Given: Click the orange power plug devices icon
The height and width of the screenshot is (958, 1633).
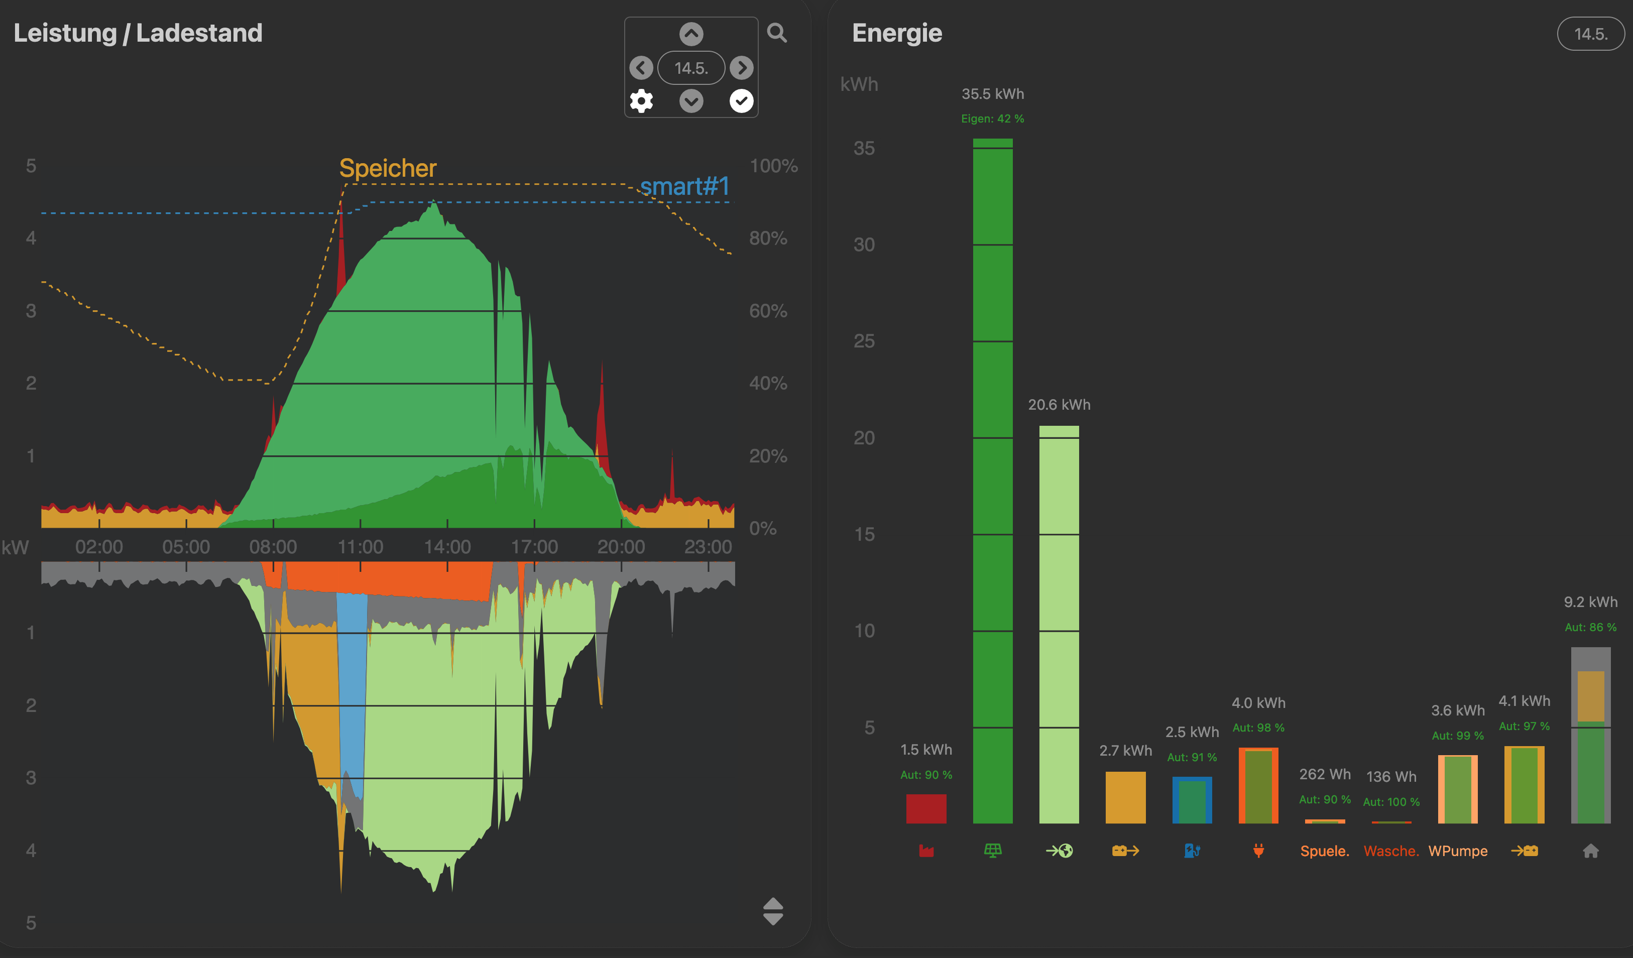Looking at the screenshot, I should tap(1258, 851).
